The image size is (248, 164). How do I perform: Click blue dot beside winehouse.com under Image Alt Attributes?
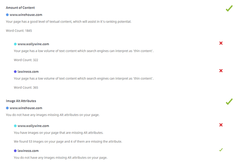tap(7, 108)
